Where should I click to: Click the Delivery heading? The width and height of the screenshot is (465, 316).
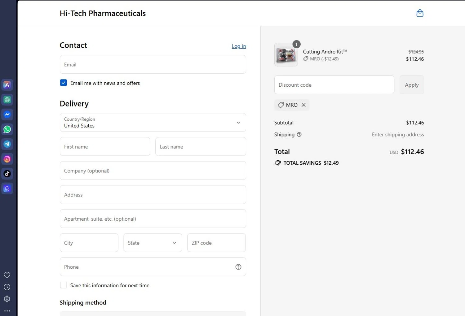click(x=74, y=104)
